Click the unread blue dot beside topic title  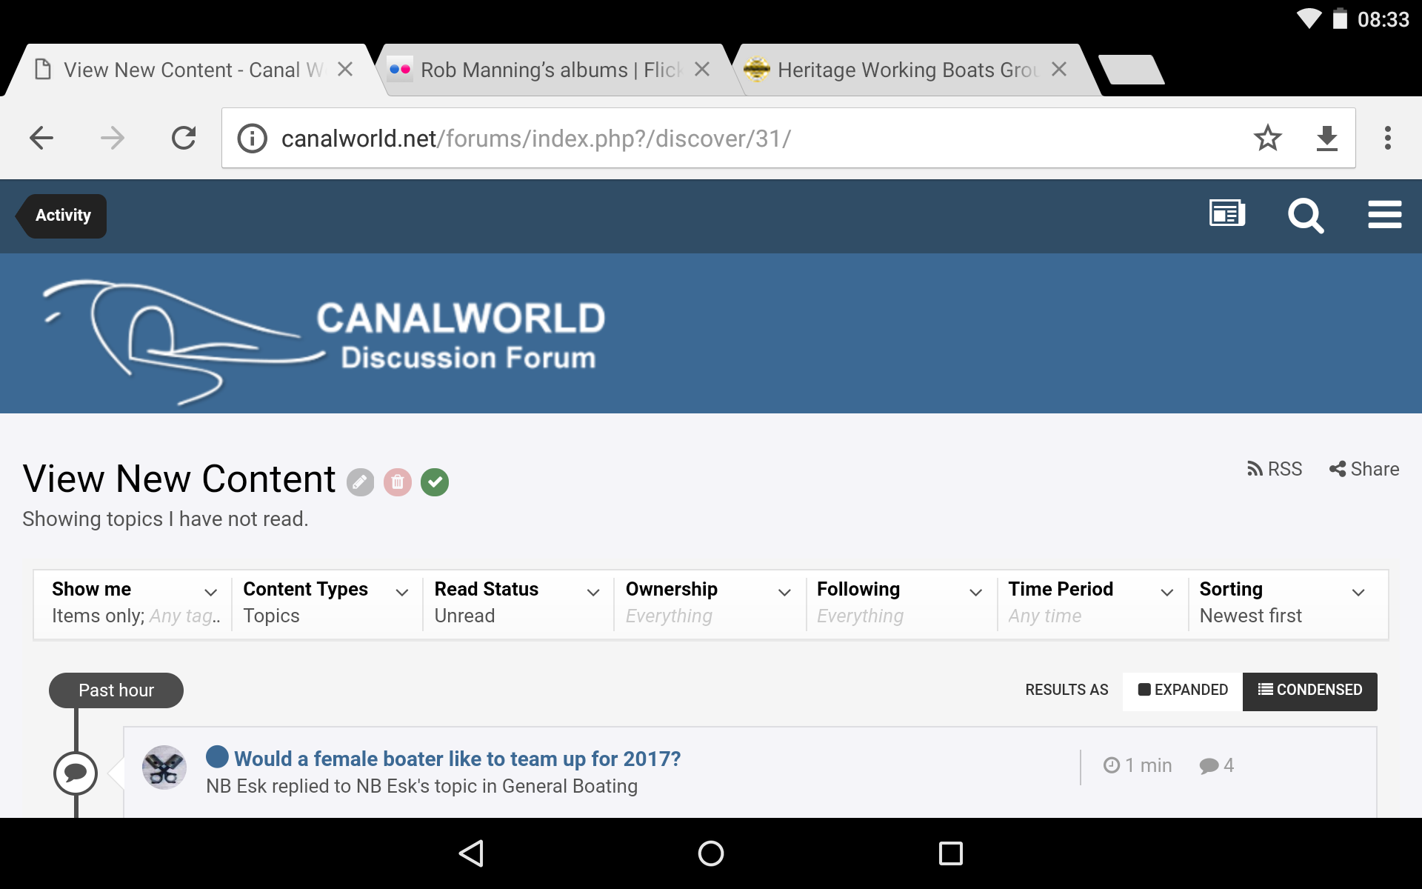[x=217, y=757]
